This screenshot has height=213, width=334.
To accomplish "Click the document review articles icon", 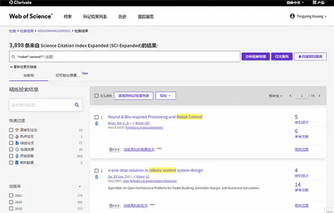I will click(17, 143).
